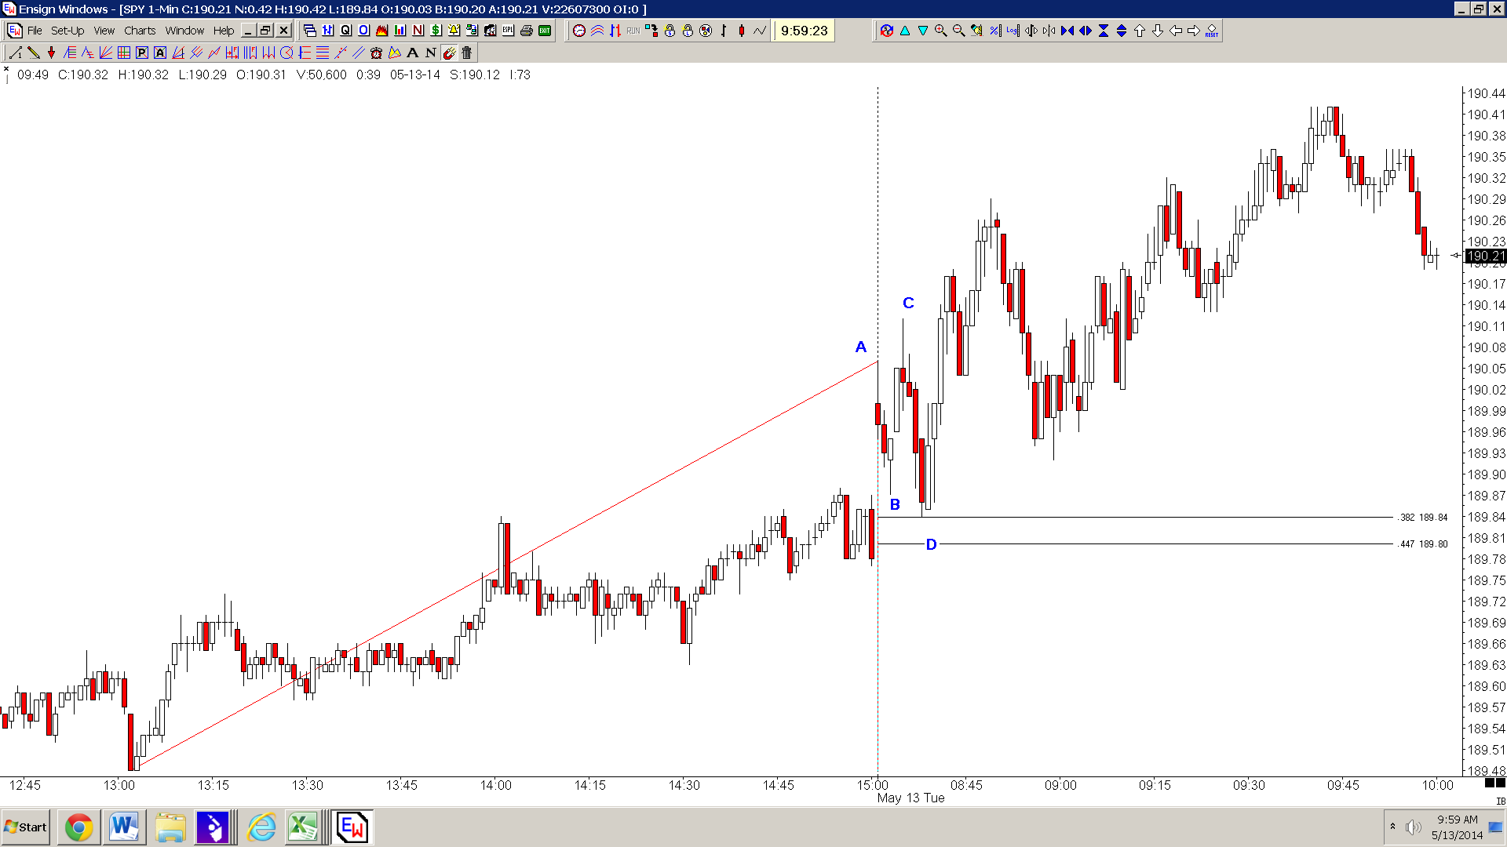Click the blue D marker label on chart
Viewport: 1507px width, 847px height.
tap(931, 544)
